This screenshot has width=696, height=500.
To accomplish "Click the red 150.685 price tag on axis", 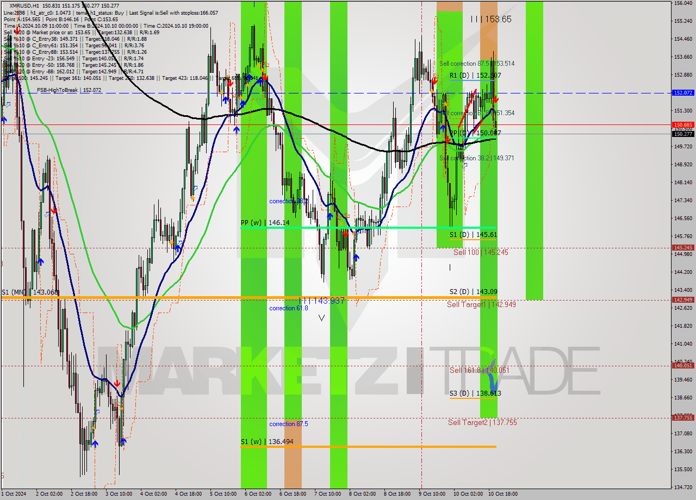I will (x=683, y=125).
